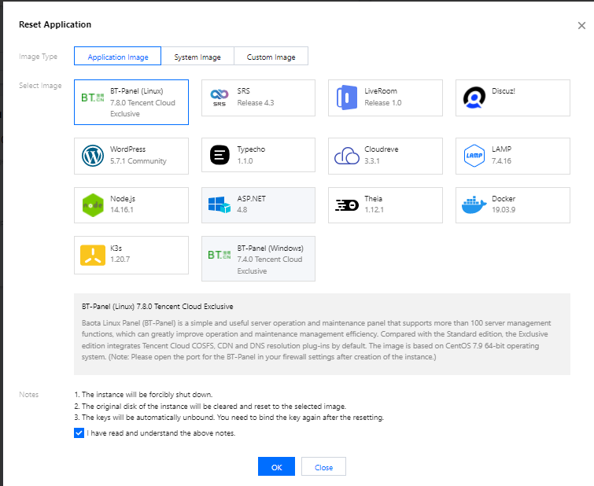This screenshot has width=594, height=486.
Task: Click note 1 about forcible shutdown
Action: (x=143, y=395)
